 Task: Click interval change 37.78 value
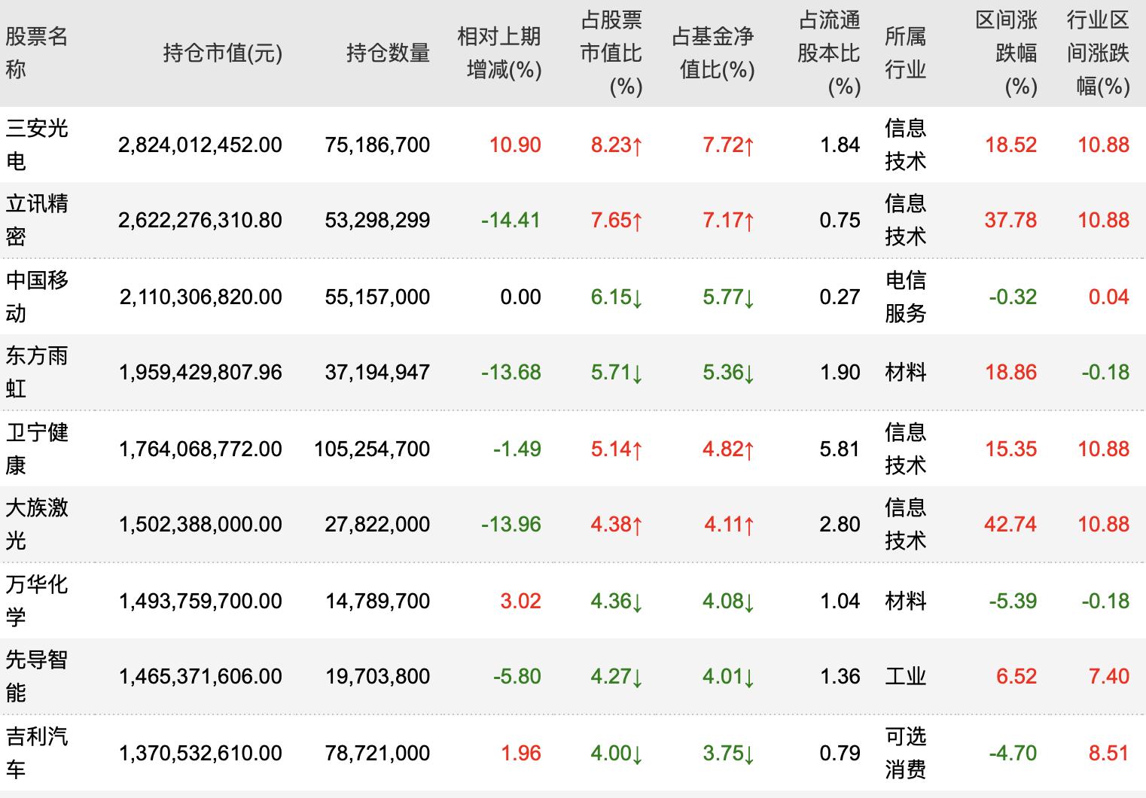click(x=1010, y=221)
